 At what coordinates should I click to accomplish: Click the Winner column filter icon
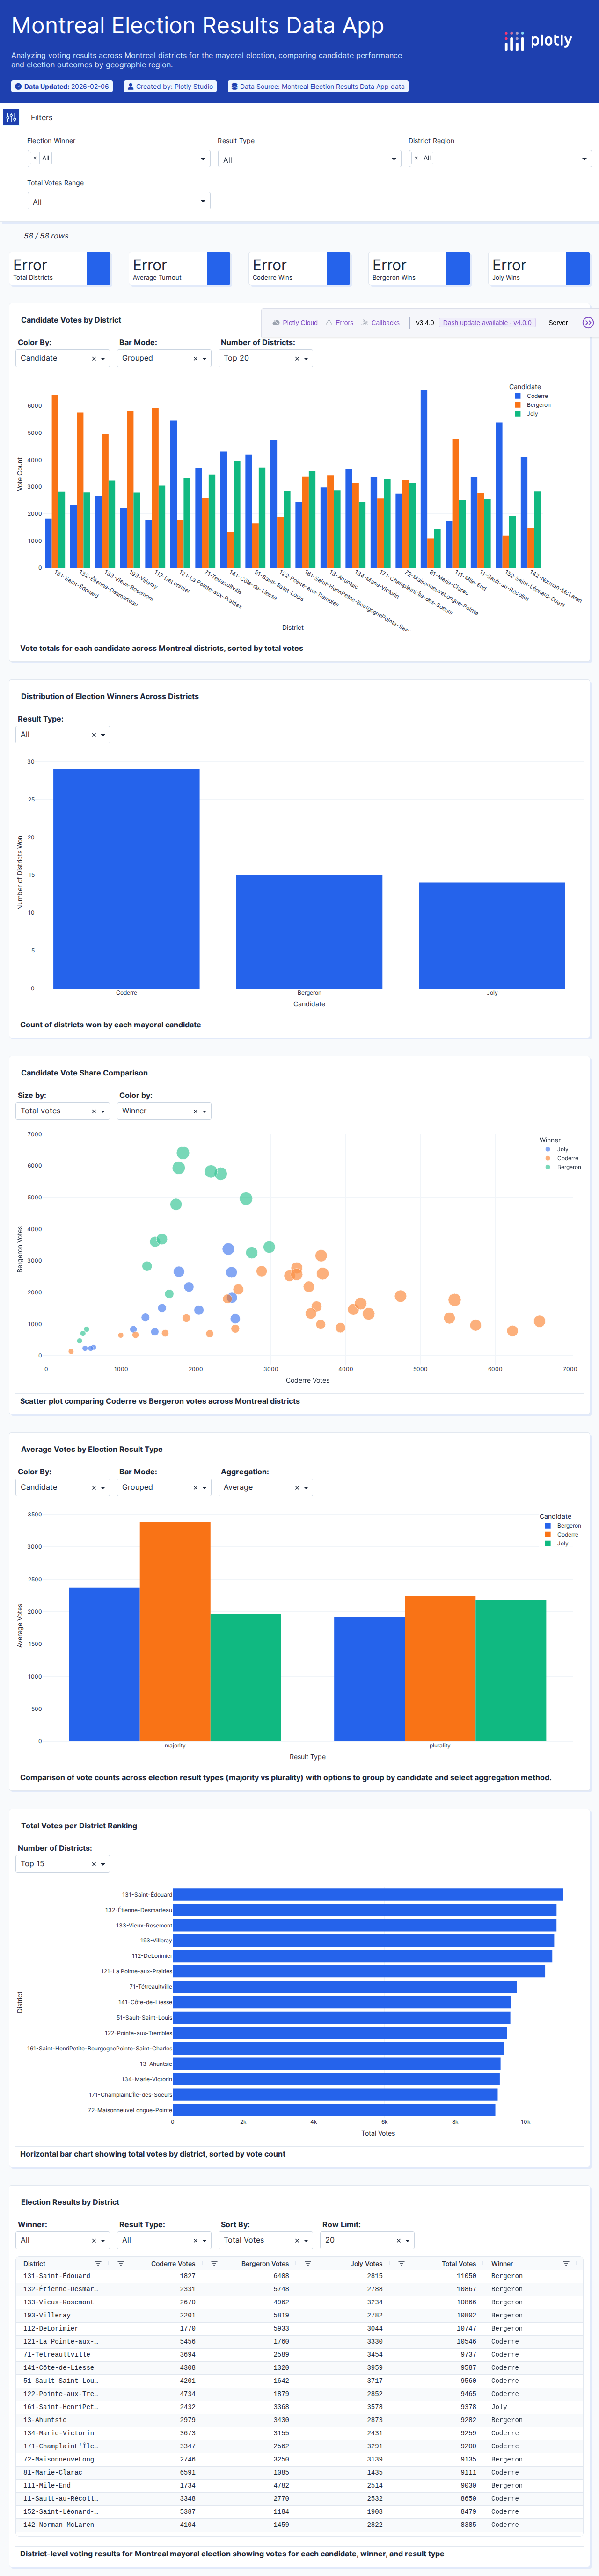click(566, 2263)
